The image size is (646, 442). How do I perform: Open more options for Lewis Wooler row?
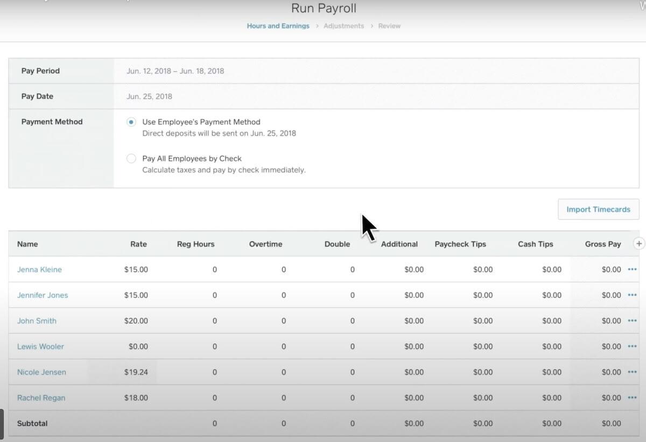tap(632, 346)
